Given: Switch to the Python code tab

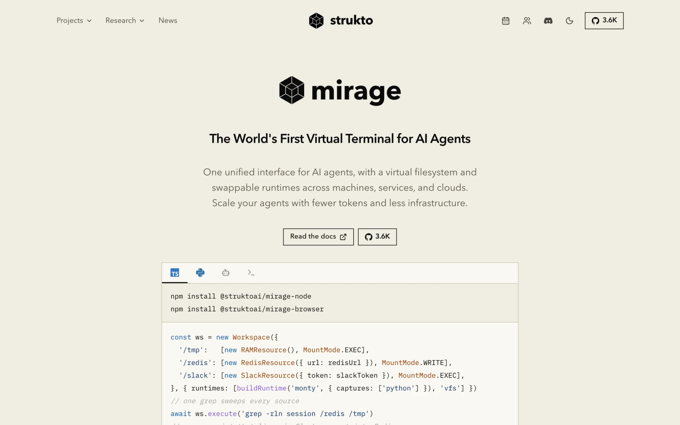Looking at the screenshot, I should (x=200, y=273).
